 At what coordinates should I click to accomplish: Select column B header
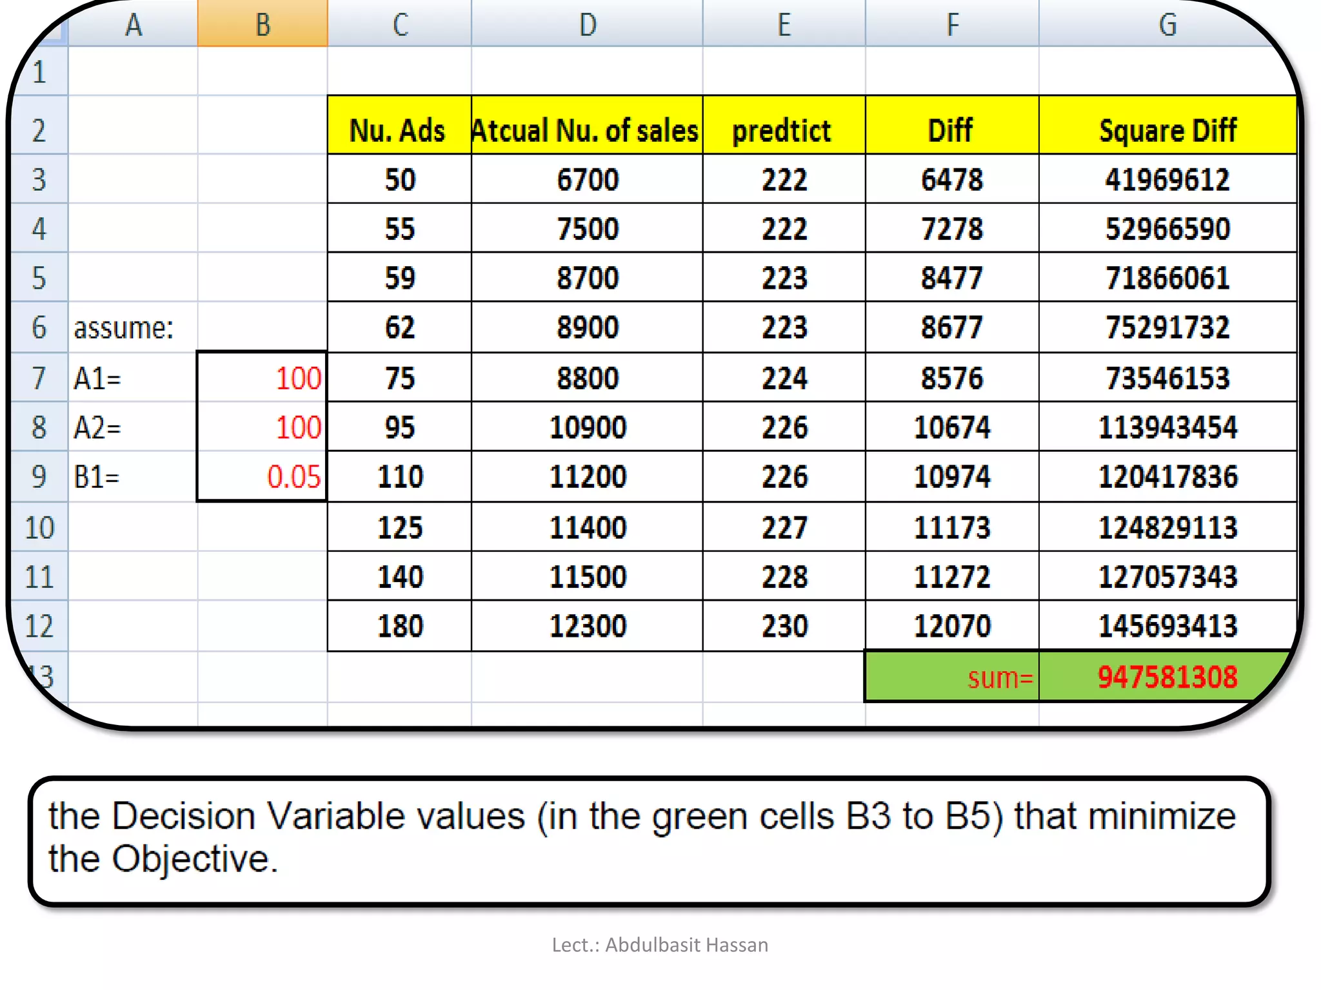click(x=263, y=24)
